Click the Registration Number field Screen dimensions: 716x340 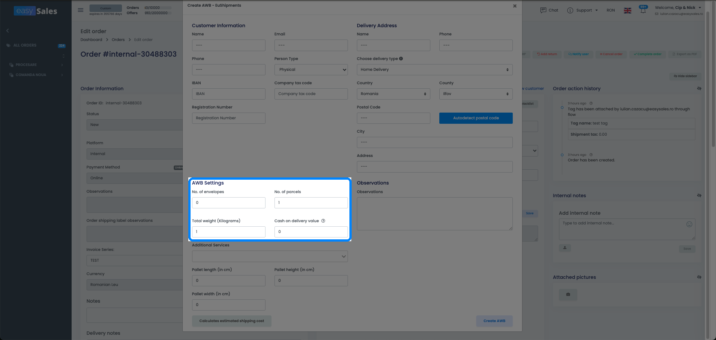point(229,118)
